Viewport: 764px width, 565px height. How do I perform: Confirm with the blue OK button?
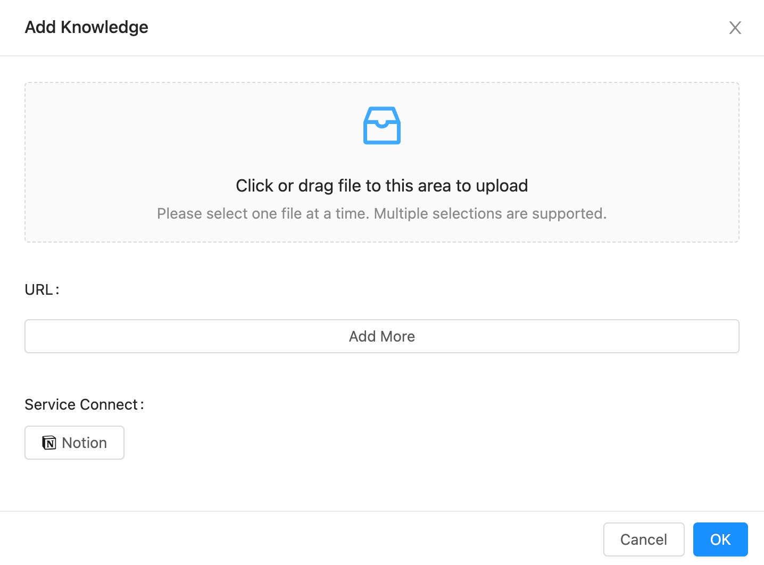(x=720, y=539)
